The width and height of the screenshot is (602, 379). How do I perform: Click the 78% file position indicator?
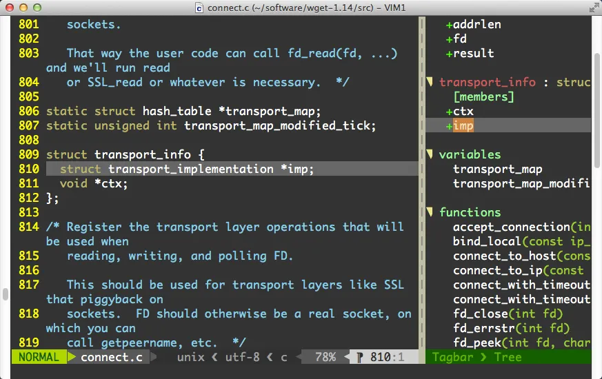pyautogui.click(x=325, y=357)
